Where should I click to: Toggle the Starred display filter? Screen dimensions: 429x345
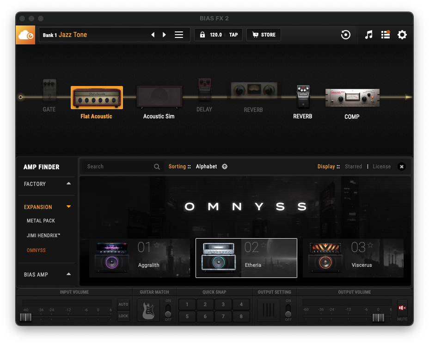pos(353,166)
